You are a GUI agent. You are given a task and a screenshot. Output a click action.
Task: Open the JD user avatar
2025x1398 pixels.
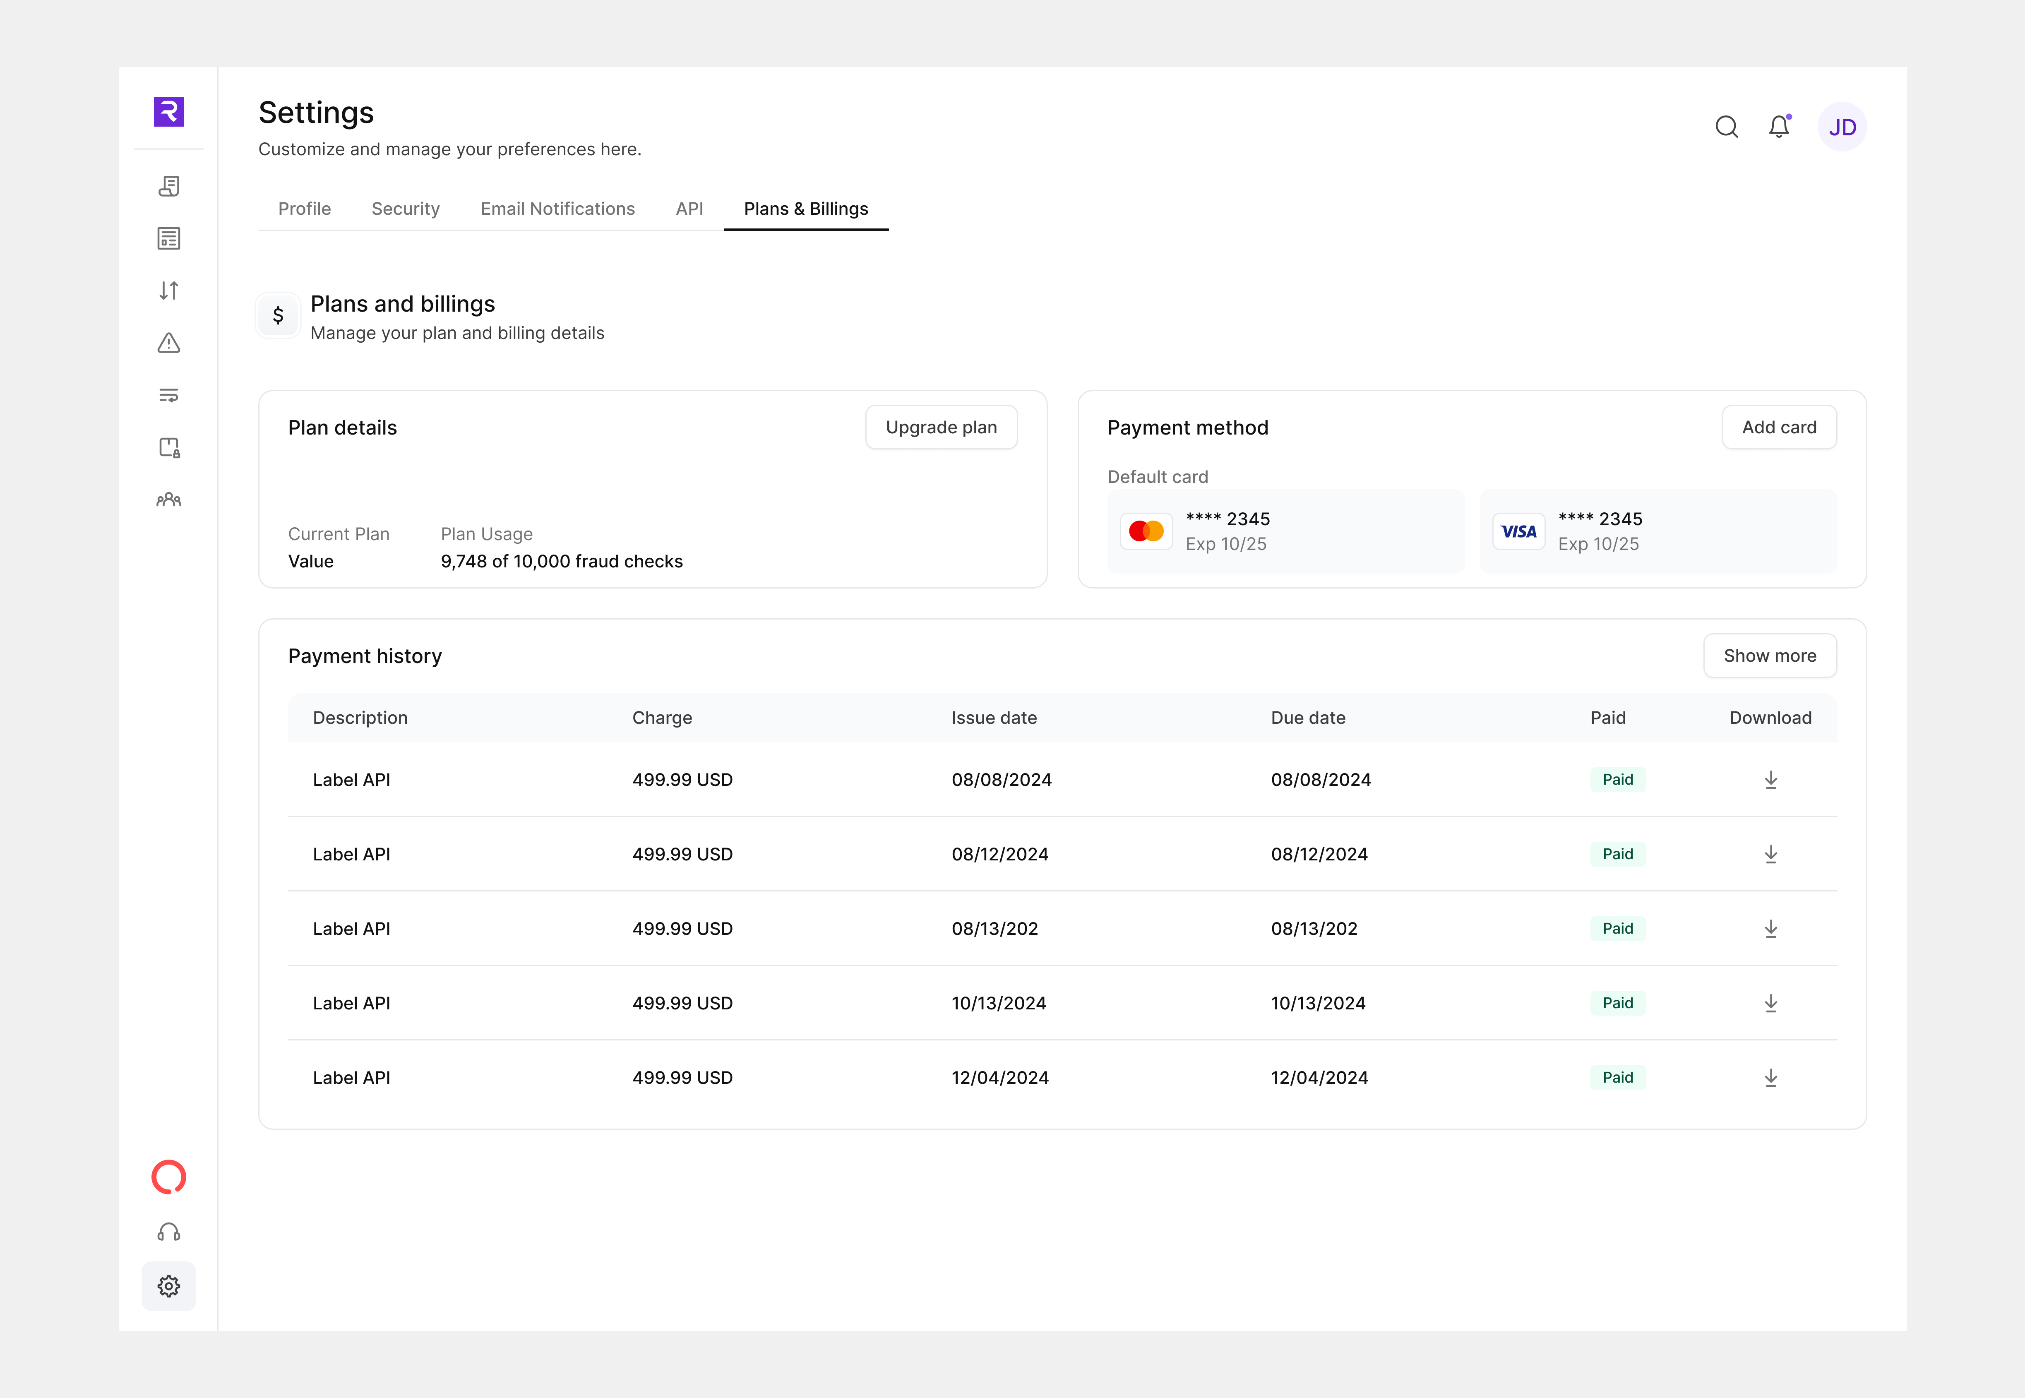click(x=1842, y=127)
